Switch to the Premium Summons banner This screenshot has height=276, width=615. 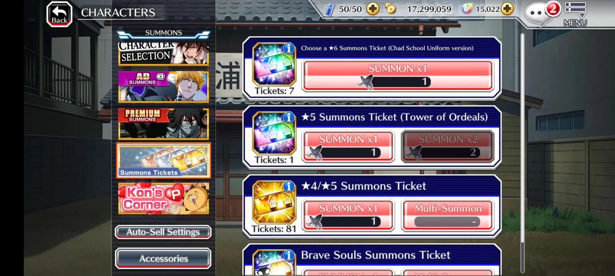point(164,124)
